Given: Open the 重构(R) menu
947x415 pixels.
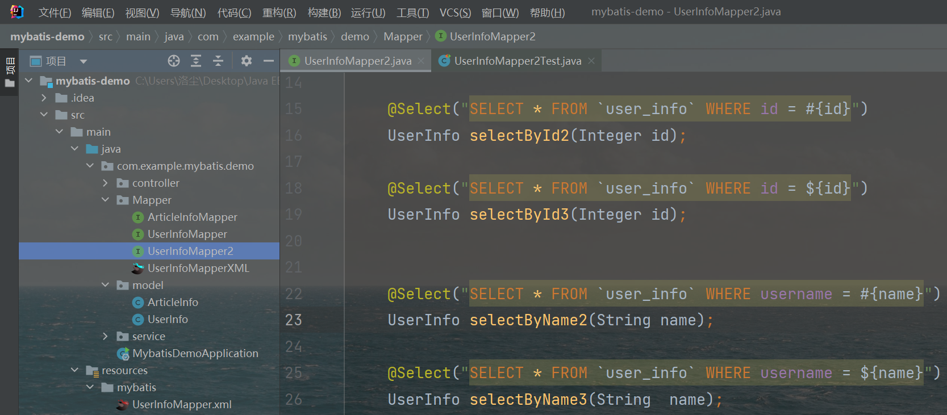Looking at the screenshot, I should pyautogui.click(x=279, y=12).
